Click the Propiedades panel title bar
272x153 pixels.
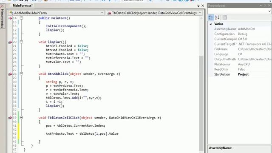point(239,6)
